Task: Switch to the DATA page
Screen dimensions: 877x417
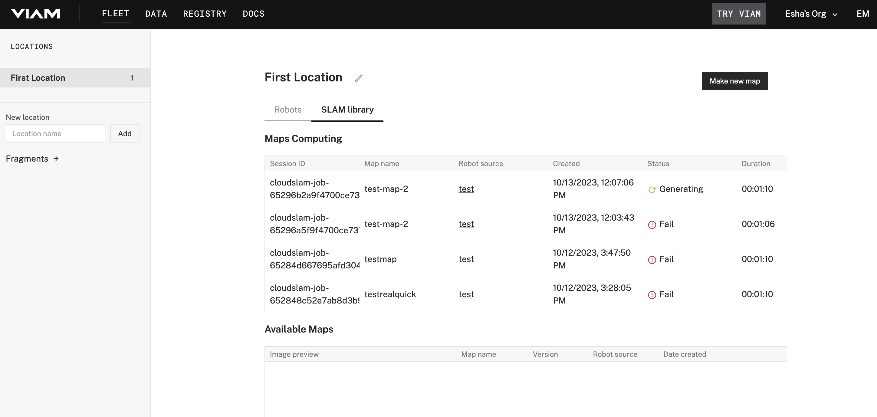Action: (x=156, y=14)
